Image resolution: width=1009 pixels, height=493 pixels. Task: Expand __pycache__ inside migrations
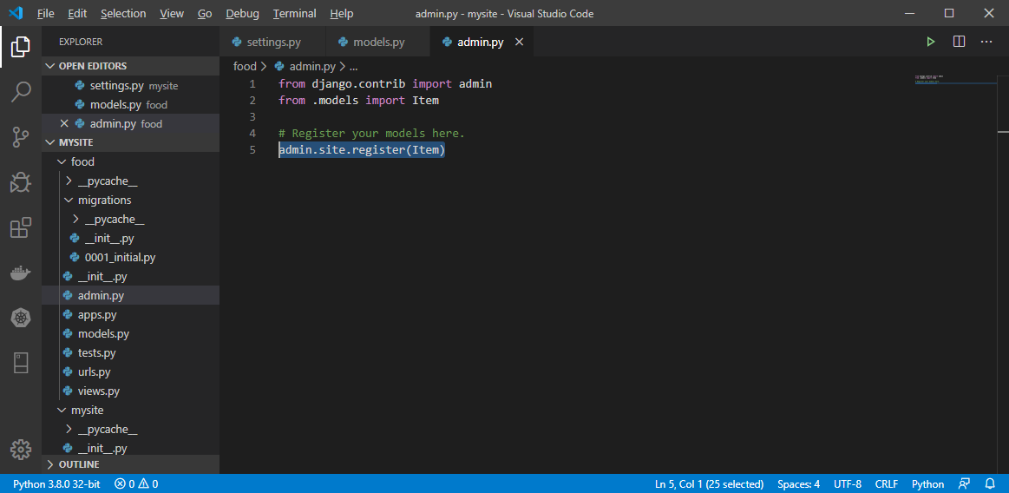pyautogui.click(x=131, y=220)
